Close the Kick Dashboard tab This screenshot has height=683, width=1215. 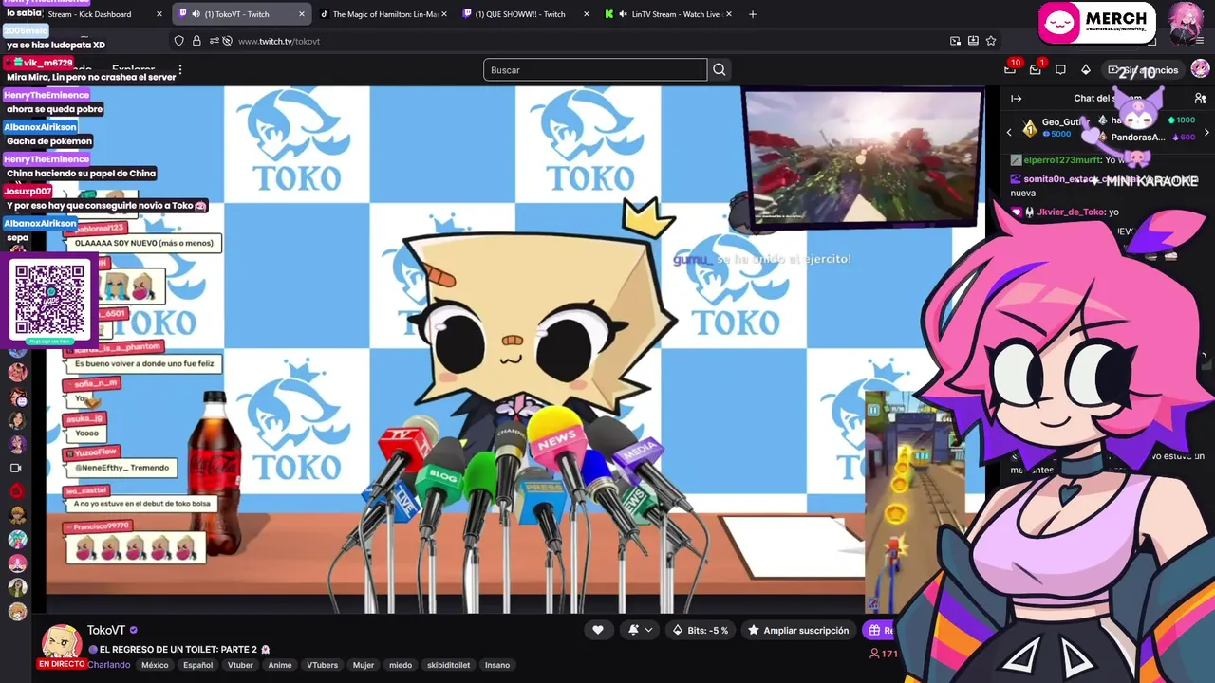tap(159, 14)
